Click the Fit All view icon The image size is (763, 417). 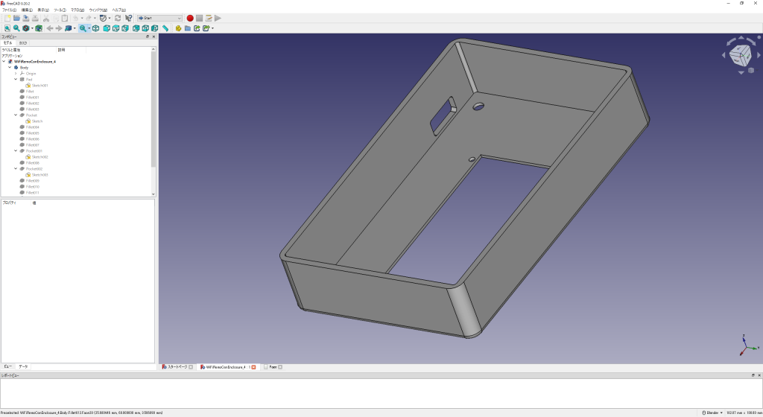point(7,28)
